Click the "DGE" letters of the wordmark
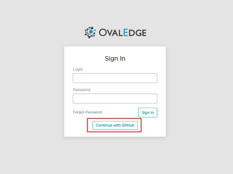The width and height of the screenshot is (233, 174). click(137, 33)
